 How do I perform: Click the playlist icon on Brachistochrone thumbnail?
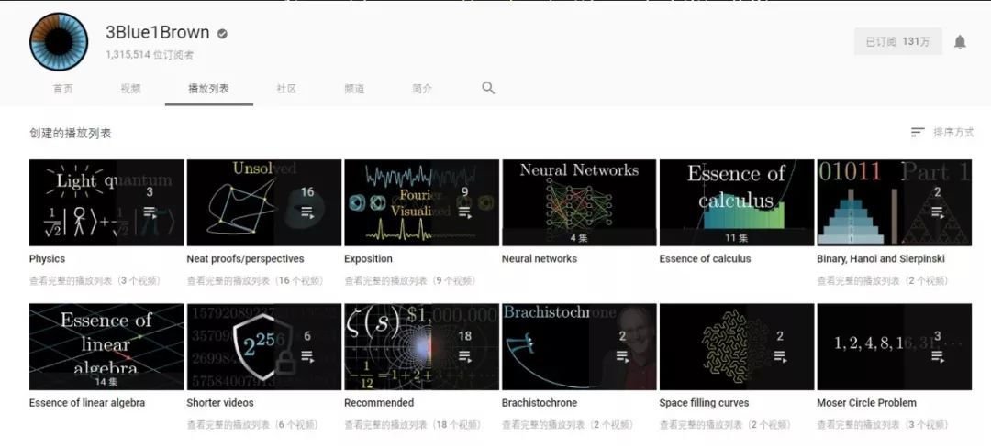pyautogui.click(x=622, y=356)
